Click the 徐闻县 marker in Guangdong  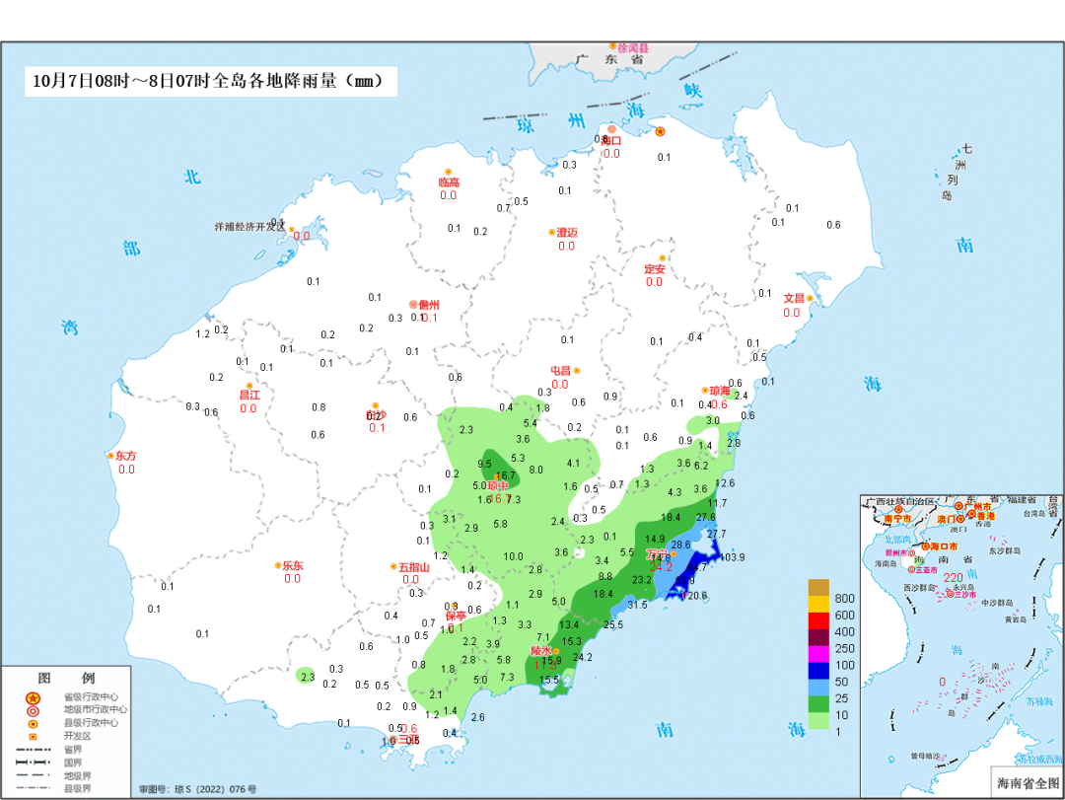click(x=612, y=46)
